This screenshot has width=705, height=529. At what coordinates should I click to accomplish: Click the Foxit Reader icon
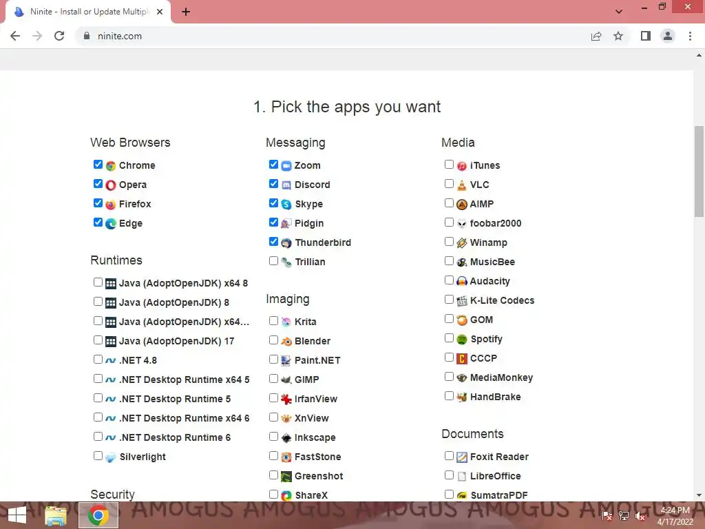click(x=462, y=457)
